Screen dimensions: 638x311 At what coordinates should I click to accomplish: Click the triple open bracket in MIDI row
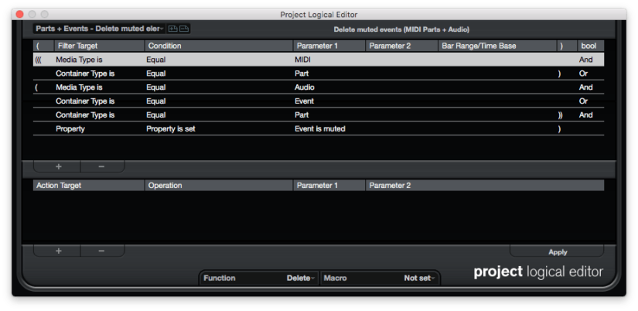coord(39,60)
